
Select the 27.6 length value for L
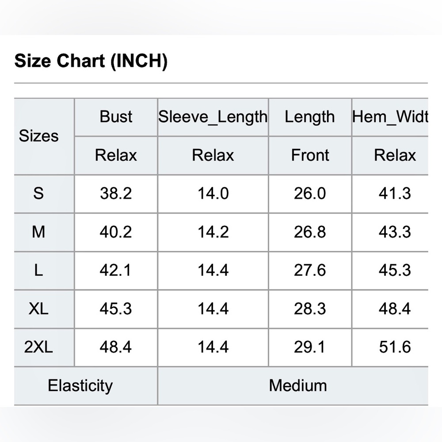point(310,271)
